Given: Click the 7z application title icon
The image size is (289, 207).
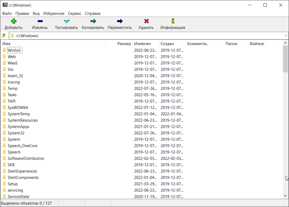Looking at the screenshot, I should click(5, 5).
